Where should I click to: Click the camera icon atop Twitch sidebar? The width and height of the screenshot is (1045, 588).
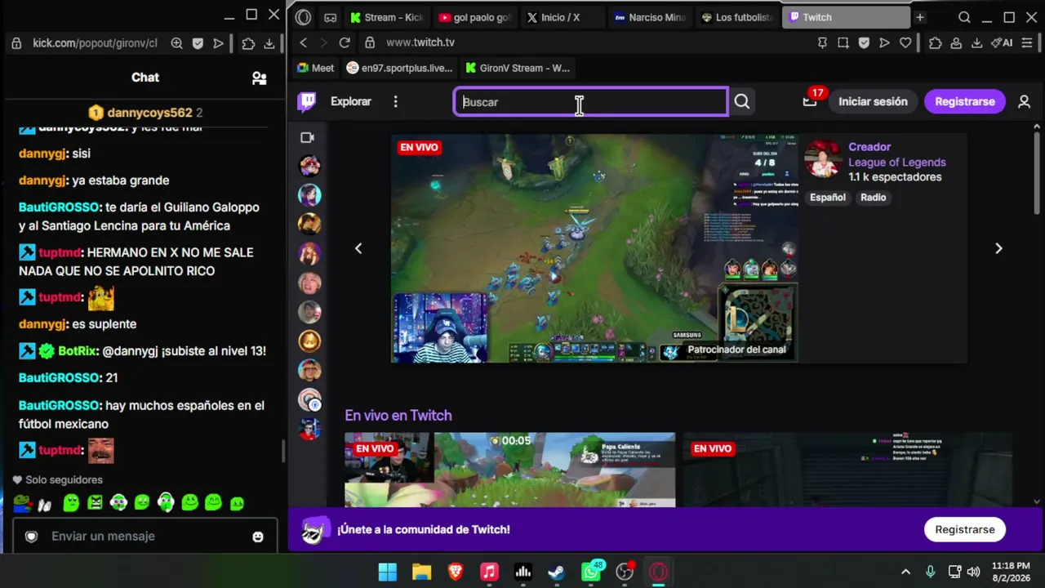(x=307, y=137)
